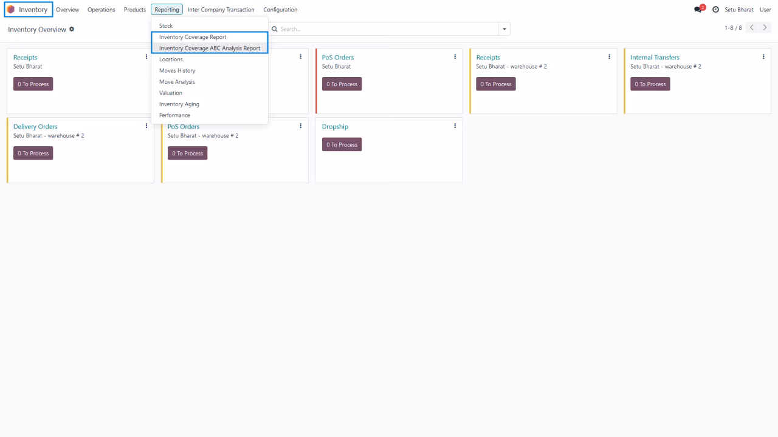Image resolution: width=778 pixels, height=437 pixels.
Task: Open kebab menu on Setu Bharat Receipts card
Action: (x=146, y=57)
